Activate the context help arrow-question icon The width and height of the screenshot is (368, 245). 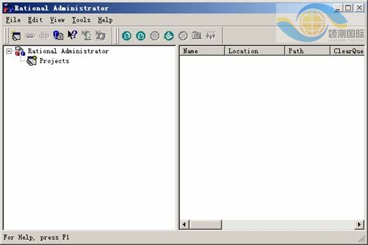(73, 35)
